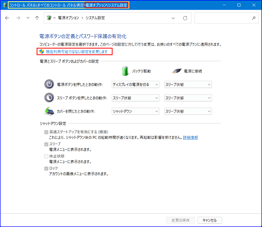Open battery sleep button action dropdown
Viewport: 262px width, 227px height.
(135, 98)
